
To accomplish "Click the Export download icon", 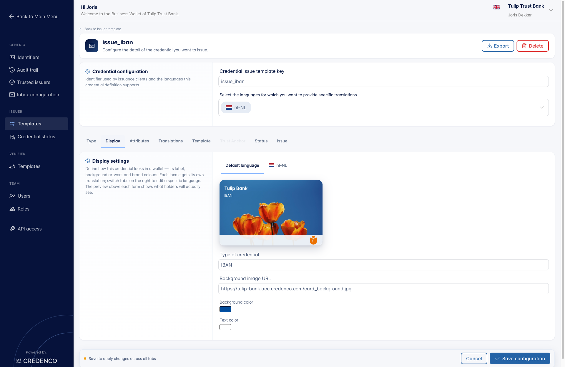I will click(x=489, y=46).
